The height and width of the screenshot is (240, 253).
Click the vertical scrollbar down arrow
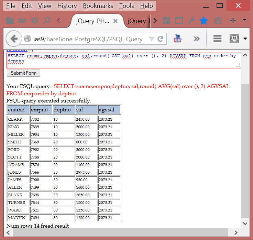click(245, 223)
